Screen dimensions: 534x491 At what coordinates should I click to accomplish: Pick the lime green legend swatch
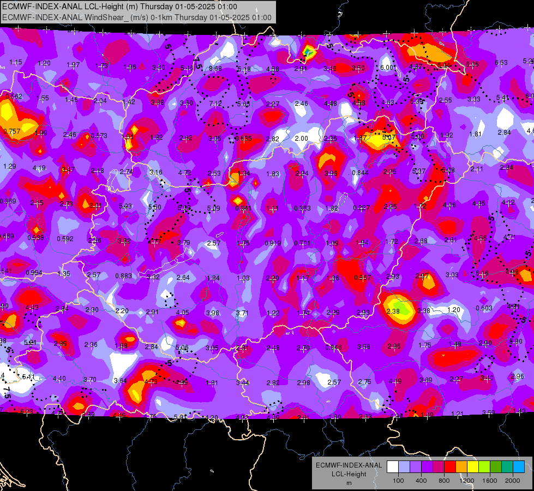tap(484, 467)
